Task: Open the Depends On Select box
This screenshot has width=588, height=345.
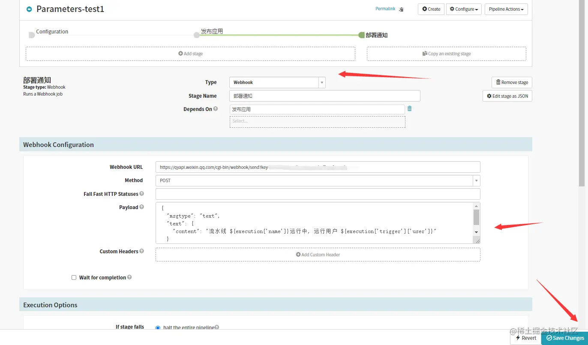Action: click(x=317, y=122)
